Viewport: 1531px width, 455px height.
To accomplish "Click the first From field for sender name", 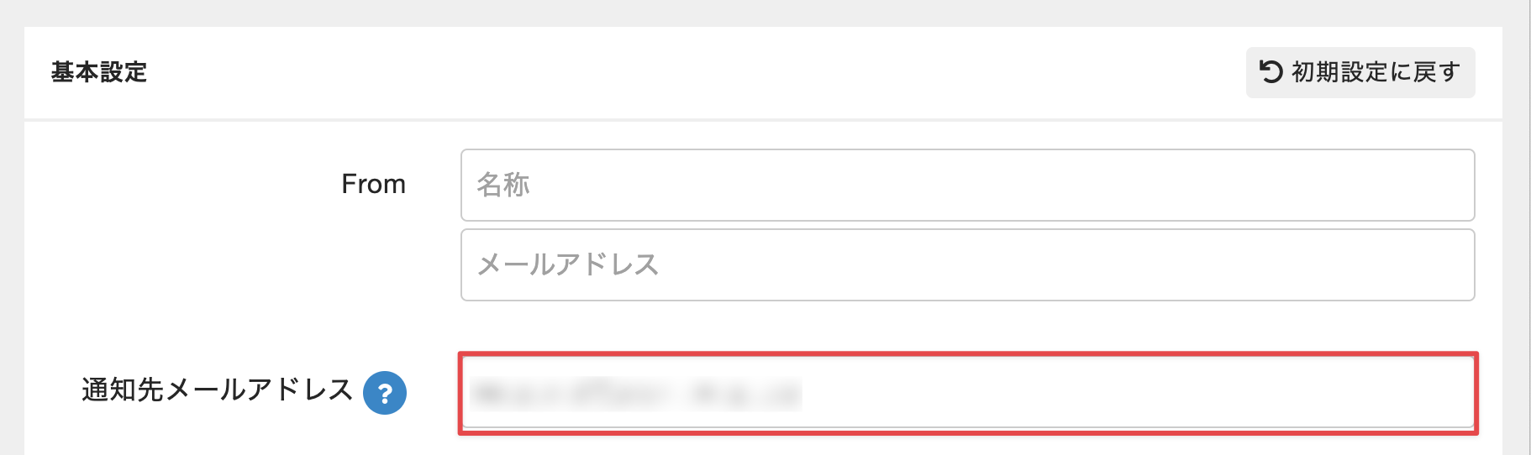I will point(967,186).
